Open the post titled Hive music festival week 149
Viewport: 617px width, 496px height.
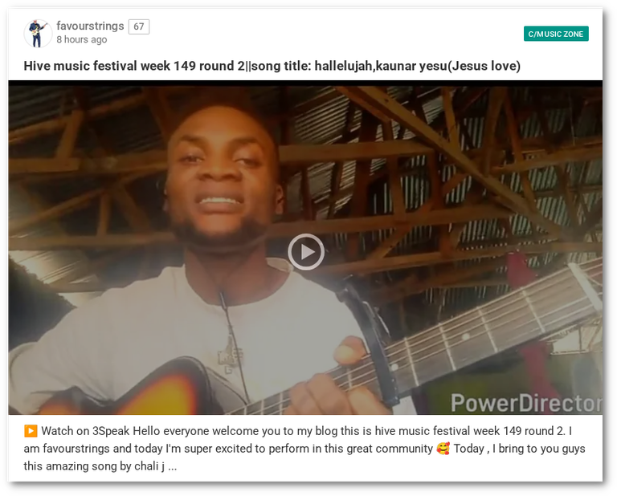pyautogui.click(x=272, y=66)
